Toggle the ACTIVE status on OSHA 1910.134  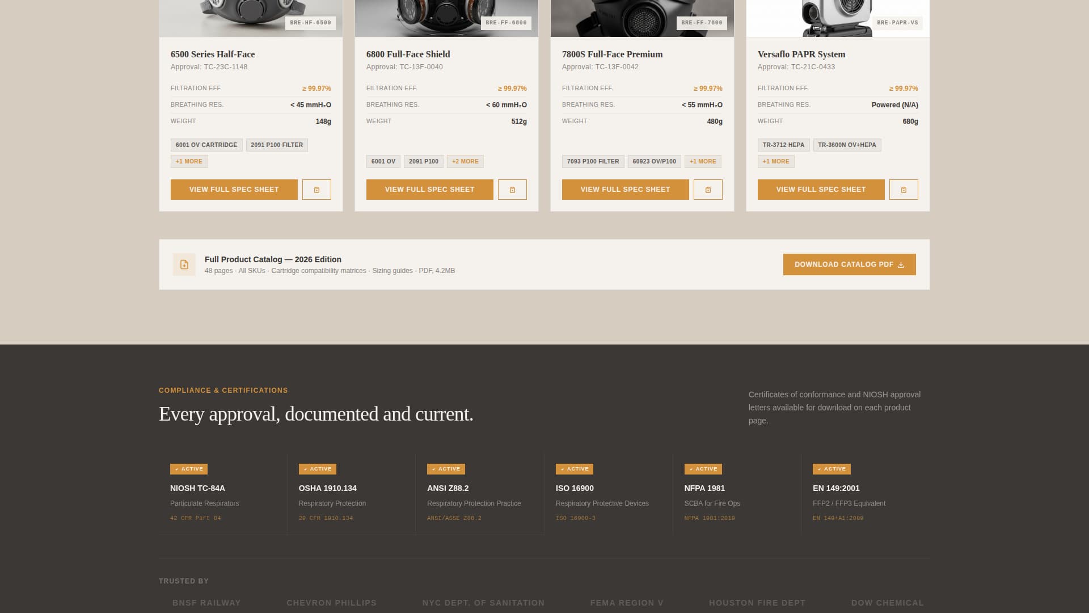pyautogui.click(x=317, y=469)
